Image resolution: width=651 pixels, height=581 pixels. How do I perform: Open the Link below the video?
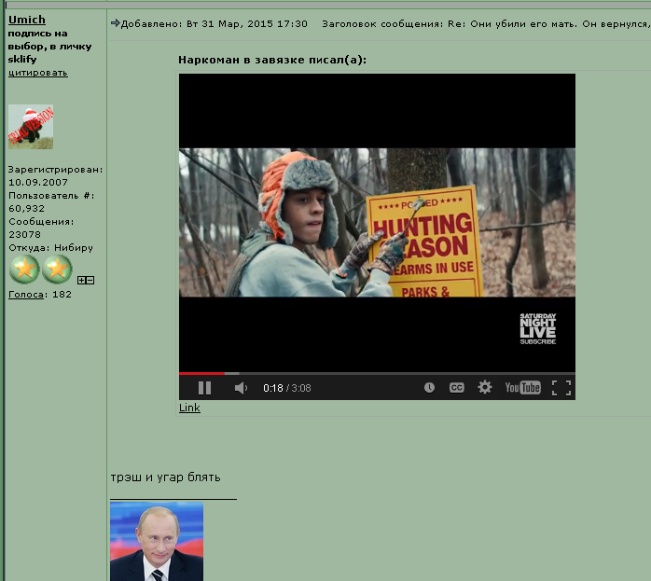click(189, 408)
